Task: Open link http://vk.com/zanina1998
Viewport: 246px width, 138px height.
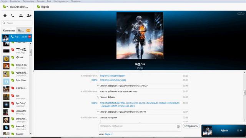Action: tap(112, 76)
